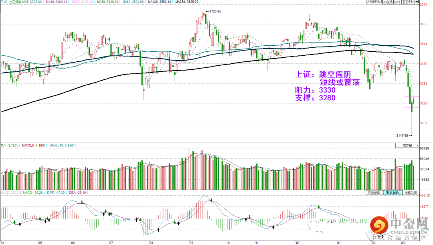The width and height of the screenshot is (433, 245).
Task: Click the 上证指数 index name
Action: click(x=15, y=2)
